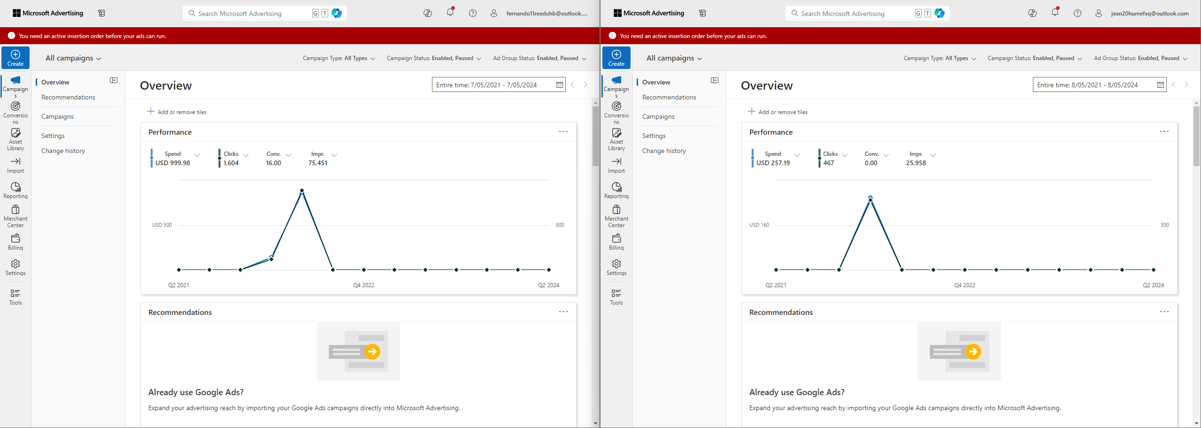
Task: Click notification bell in left window
Action: click(450, 13)
